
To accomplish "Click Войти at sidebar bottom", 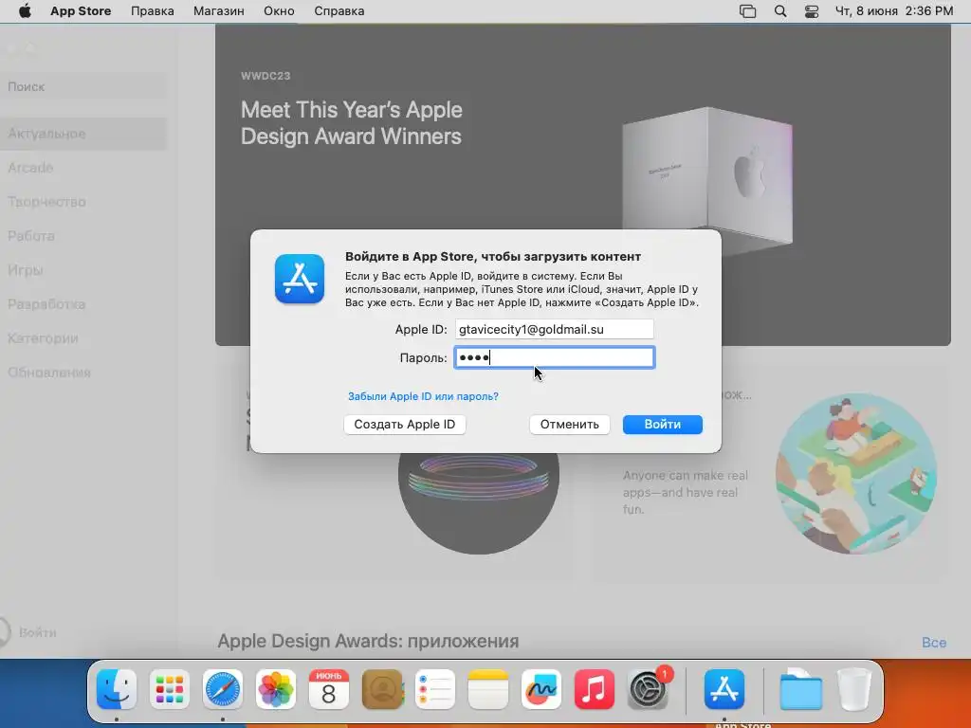I will pyautogui.click(x=28, y=632).
